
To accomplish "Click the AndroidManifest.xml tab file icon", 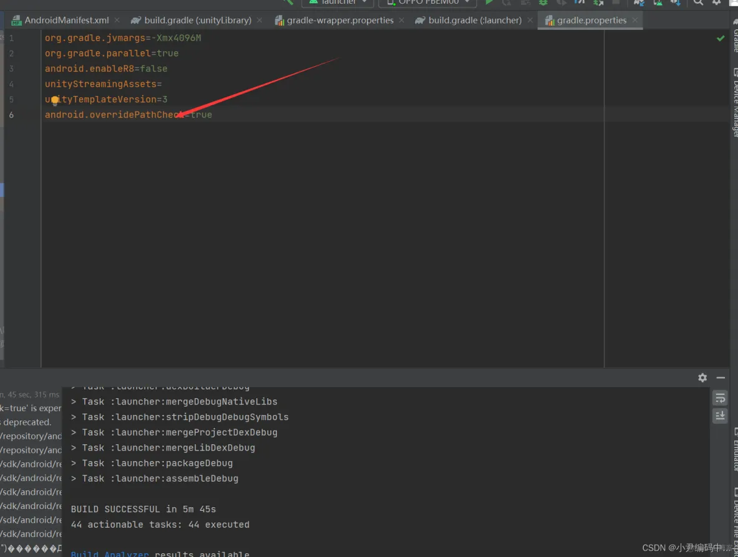I will coord(16,20).
